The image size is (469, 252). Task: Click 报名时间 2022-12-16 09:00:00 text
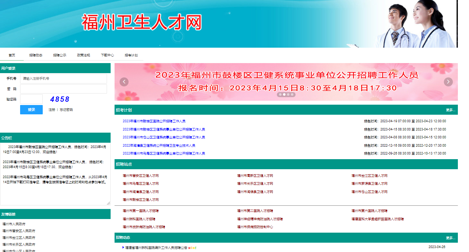[x=405, y=146]
